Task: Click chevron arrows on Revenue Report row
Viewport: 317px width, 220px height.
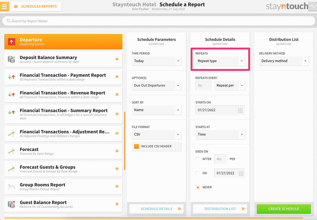Action: pyautogui.click(x=117, y=94)
